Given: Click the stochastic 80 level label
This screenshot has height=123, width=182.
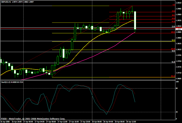Looking at the screenshot, I should coord(177,89).
